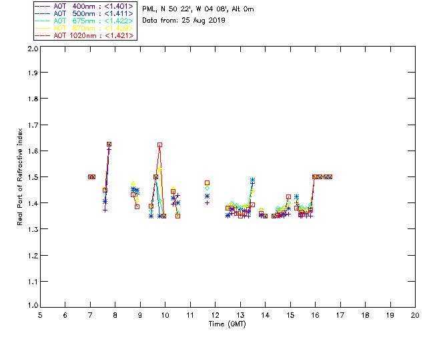Click the x-axis label 20
This screenshot has width=427, height=341.
coord(415,315)
